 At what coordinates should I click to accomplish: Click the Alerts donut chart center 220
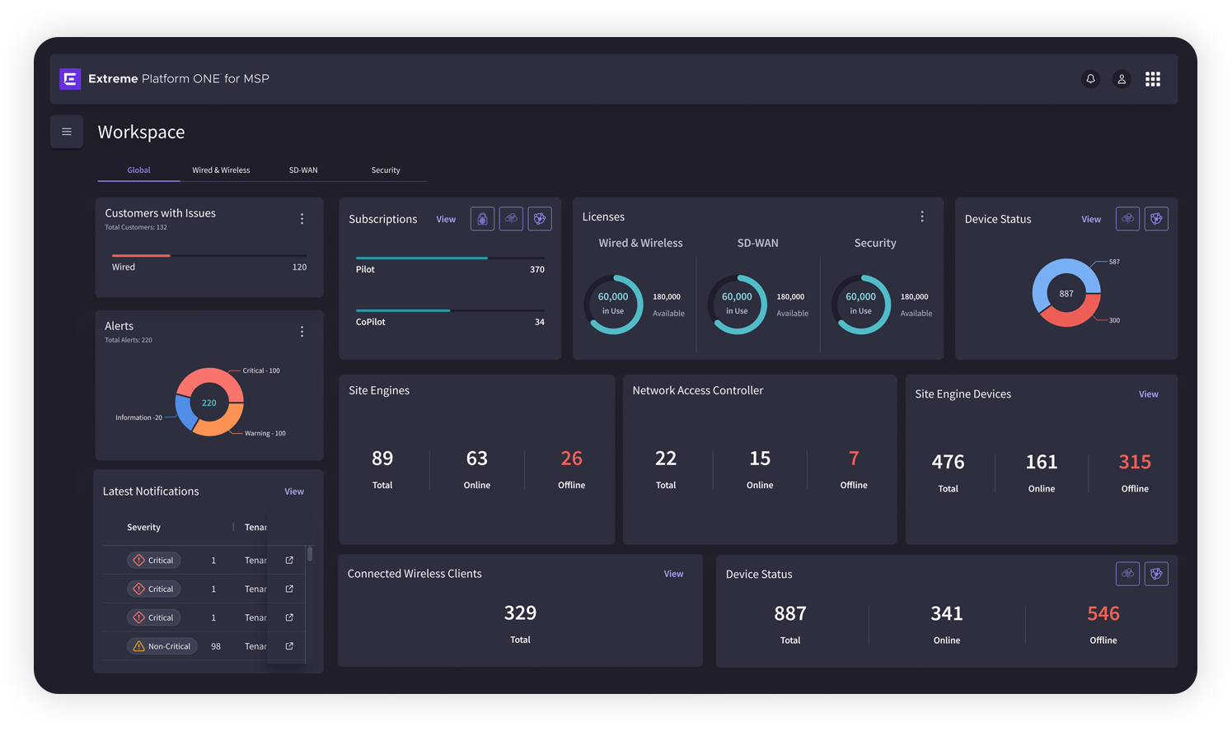point(209,403)
